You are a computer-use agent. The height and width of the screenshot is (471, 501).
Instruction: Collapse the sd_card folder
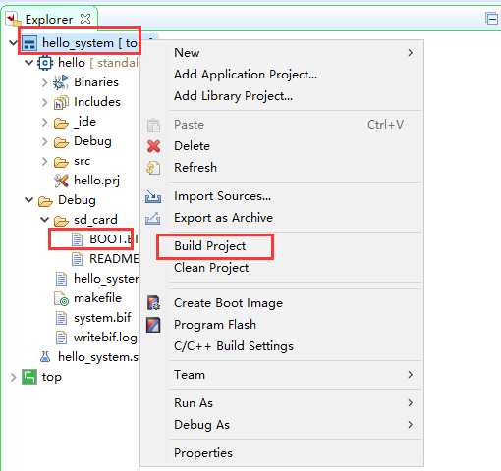[44, 220]
